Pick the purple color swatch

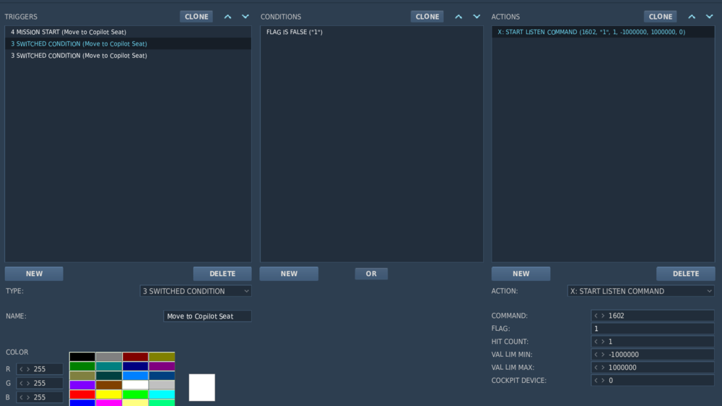click(x=162, y=366)
